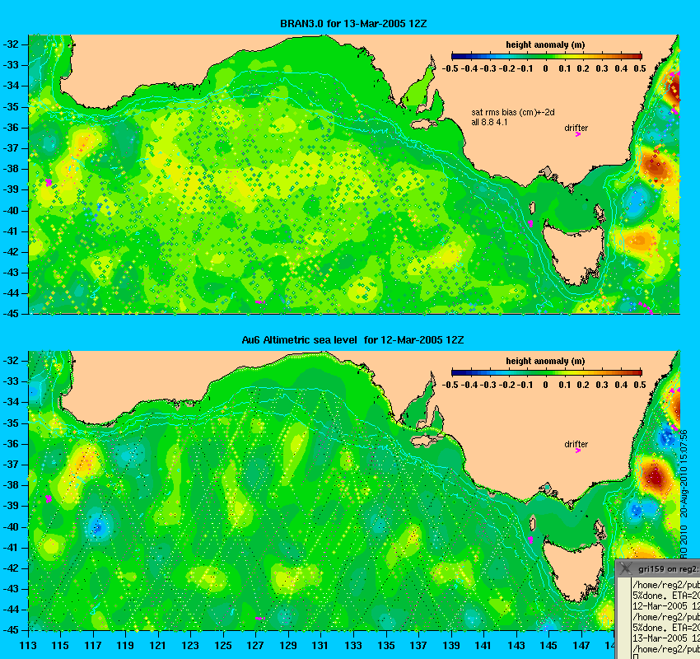Click the '131' longitude axis label

[320, 645]
